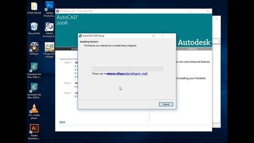The height and width of the screenshot is (143, 254).
Task: Click the AutoCAD 2006 banner title
Action: (x=67, y=20)
